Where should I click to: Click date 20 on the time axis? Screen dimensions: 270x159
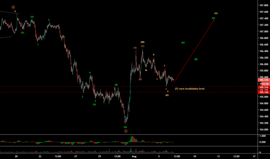(16, 156)
